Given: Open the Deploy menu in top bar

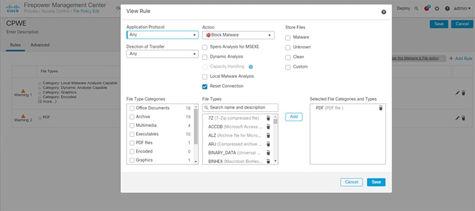Looking at the screenshot, I should (403, 9).
